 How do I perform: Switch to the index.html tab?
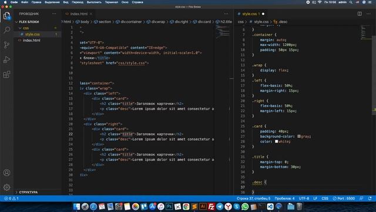(x=79, y=14)
